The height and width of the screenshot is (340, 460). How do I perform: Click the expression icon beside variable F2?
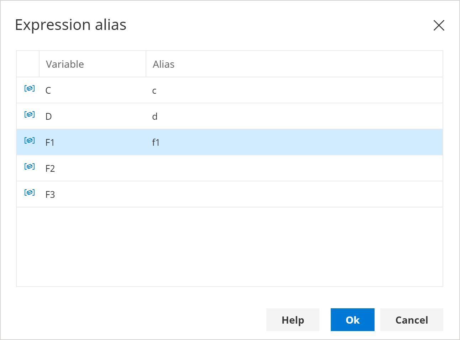click(x=29, y=166)
